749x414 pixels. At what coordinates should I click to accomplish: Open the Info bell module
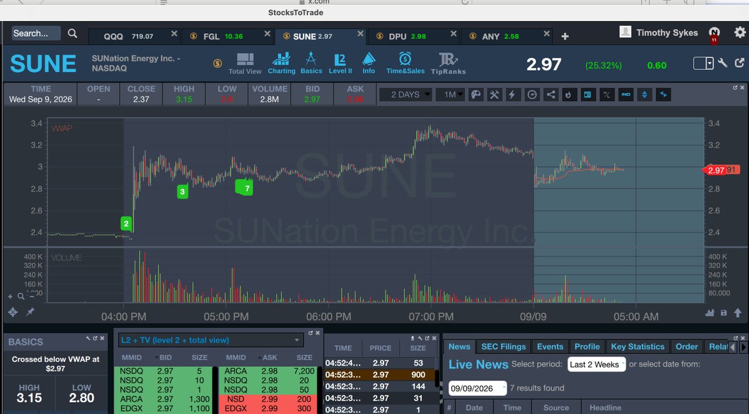coord(369,64)
